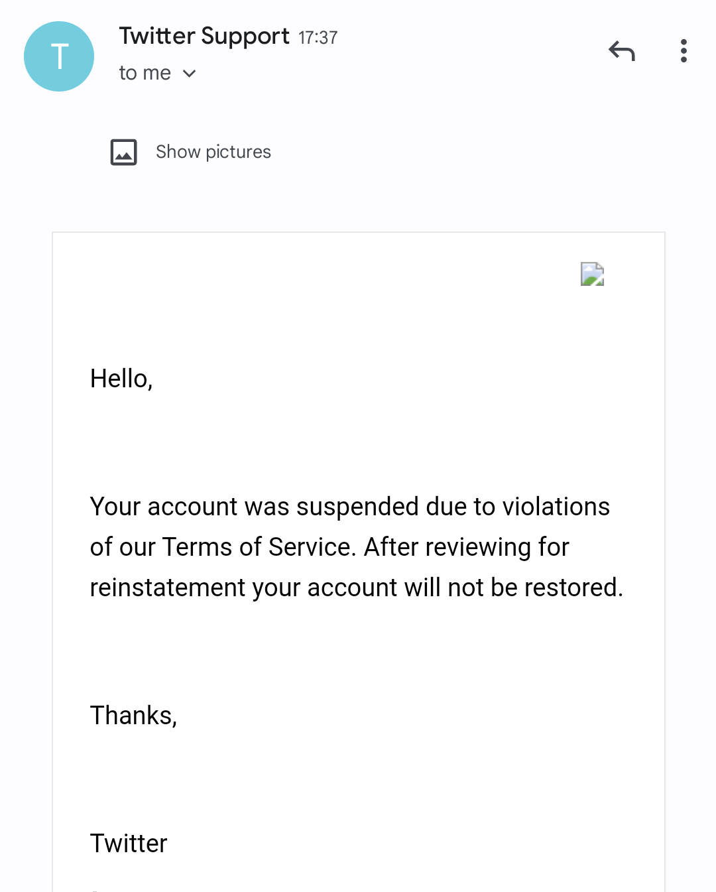
Task: Click the broken image placeholder in email
Action: [x=592, y=274]
